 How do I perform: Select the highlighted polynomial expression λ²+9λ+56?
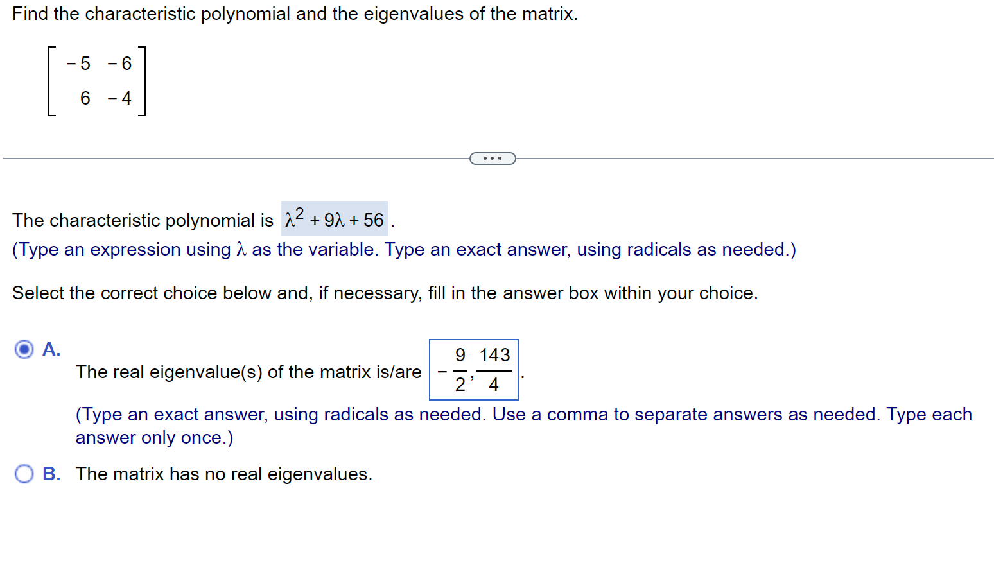[334, 219]
